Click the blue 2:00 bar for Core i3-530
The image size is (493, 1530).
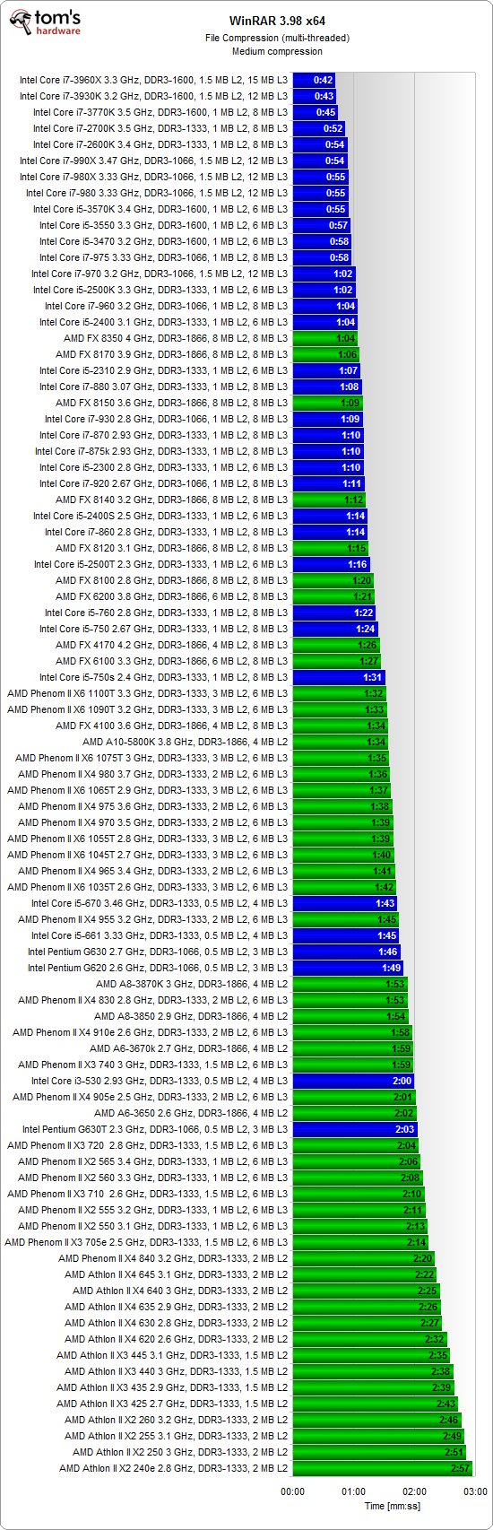(353, 1081)
